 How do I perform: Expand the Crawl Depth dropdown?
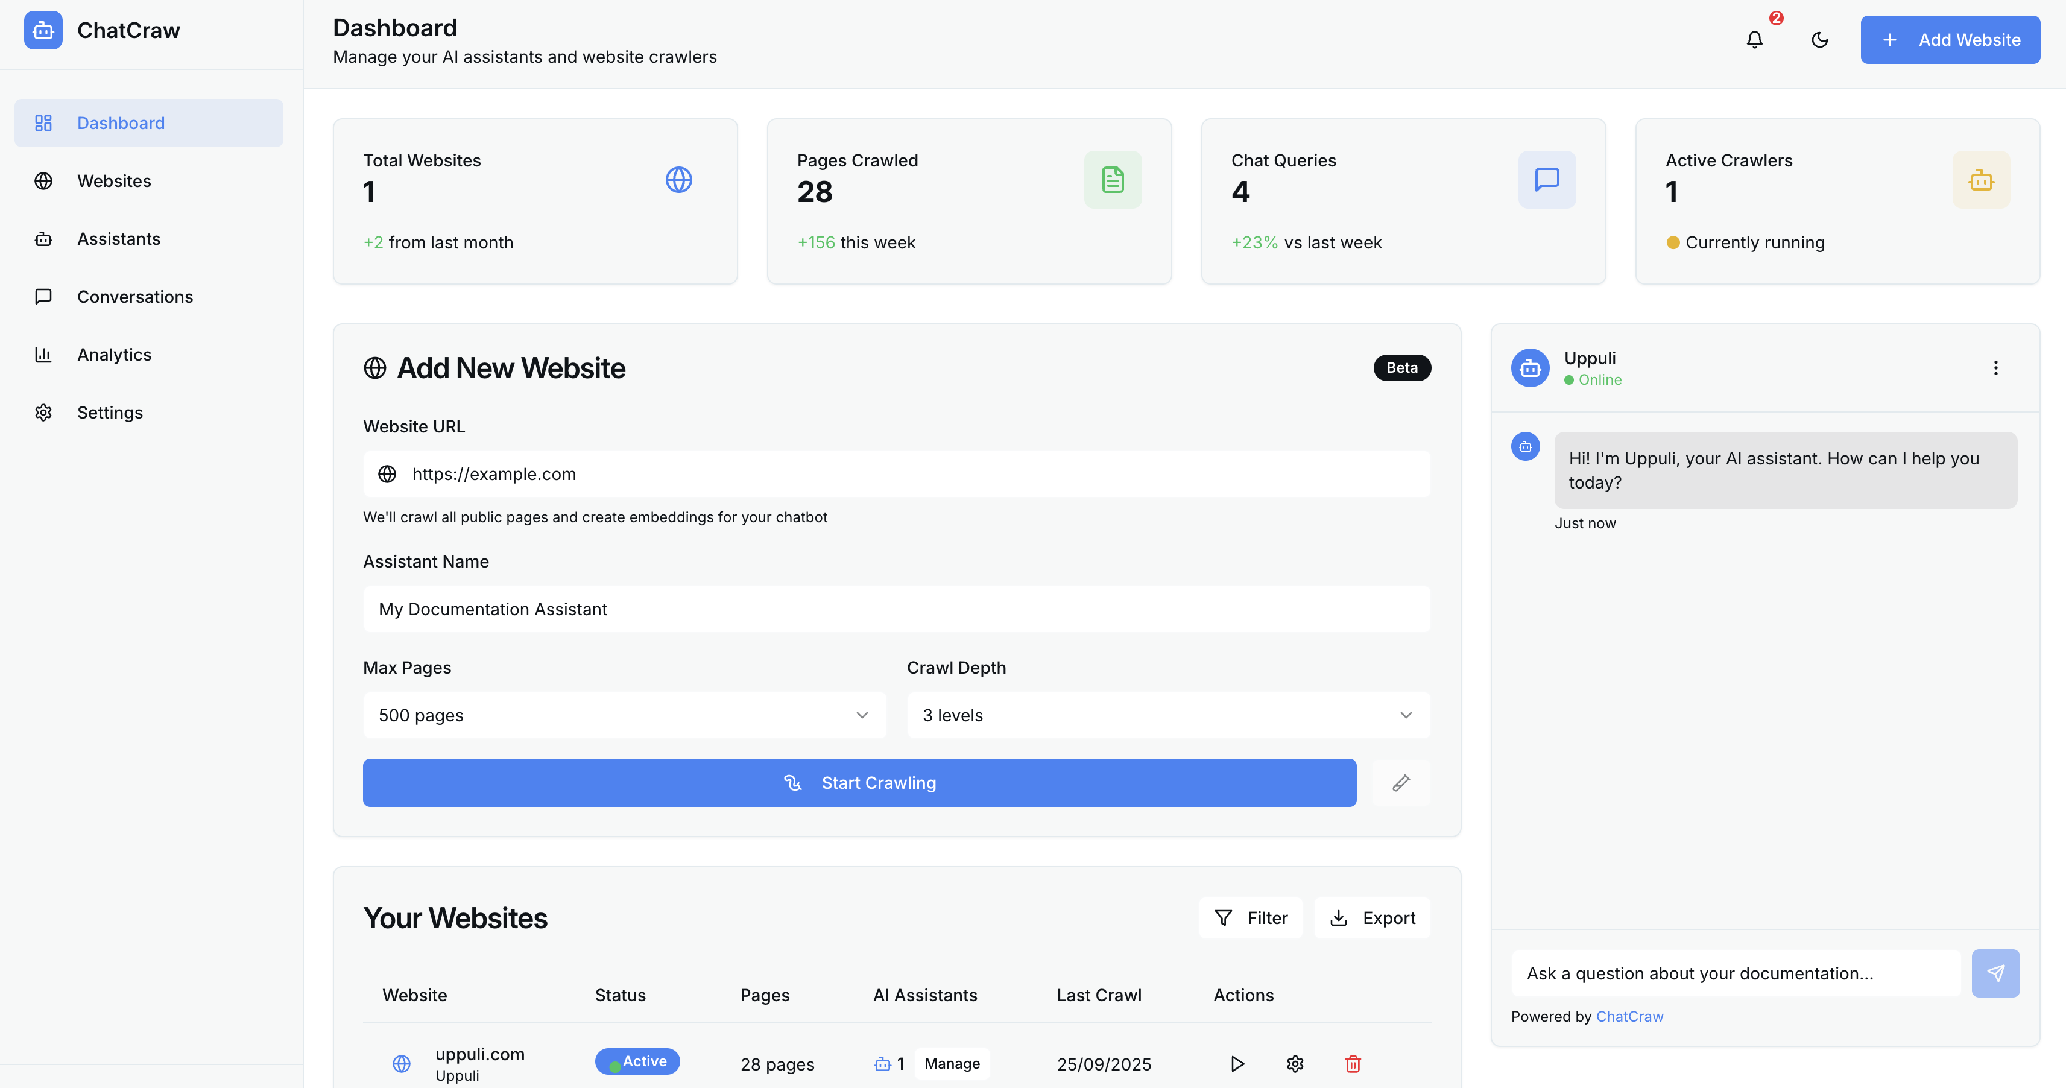click(x=1167, y=715)
